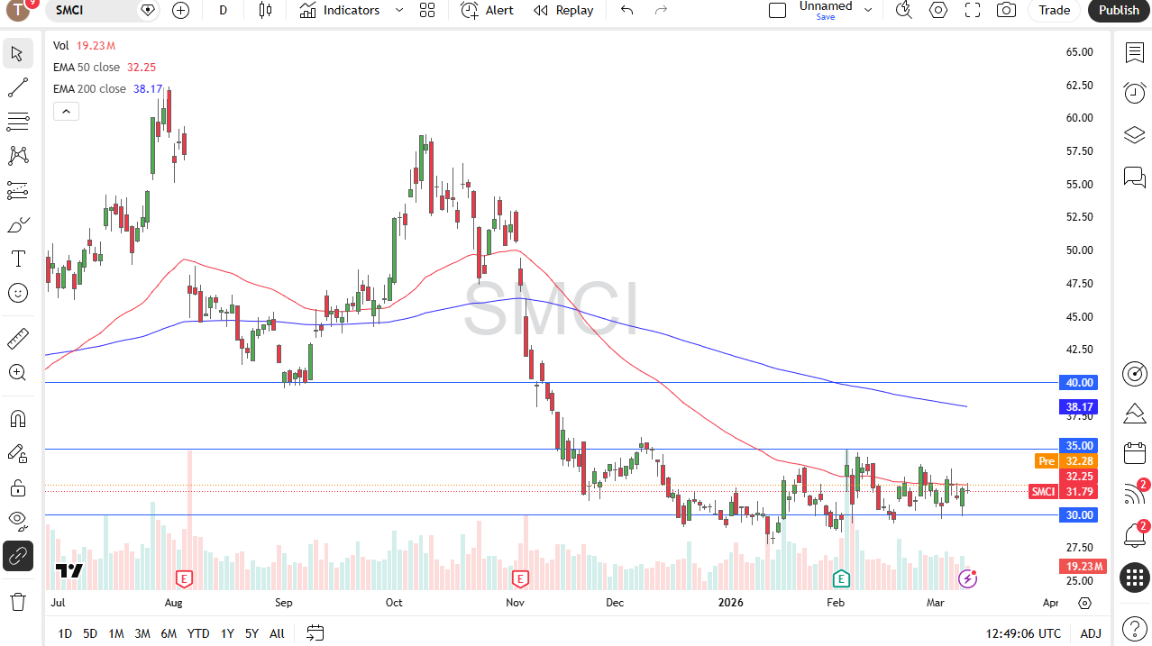Collapse the indicator legend chevron
Image resolution: width=1152 pixels, height=646 pixels.
[x=66, y=112]
